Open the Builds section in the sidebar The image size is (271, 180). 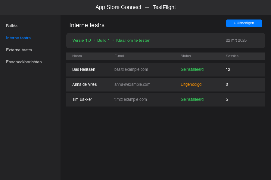pyautogui.click(x=12, y=26)
